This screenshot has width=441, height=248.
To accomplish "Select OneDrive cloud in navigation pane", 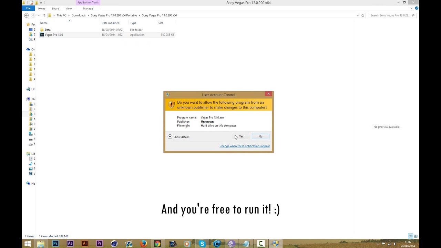I will (x=29, y=49).
